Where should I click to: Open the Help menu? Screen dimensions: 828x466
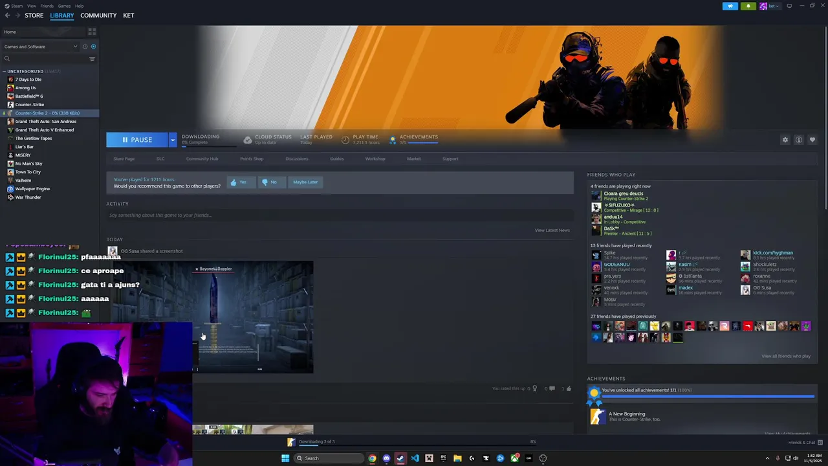pos(79,6)
